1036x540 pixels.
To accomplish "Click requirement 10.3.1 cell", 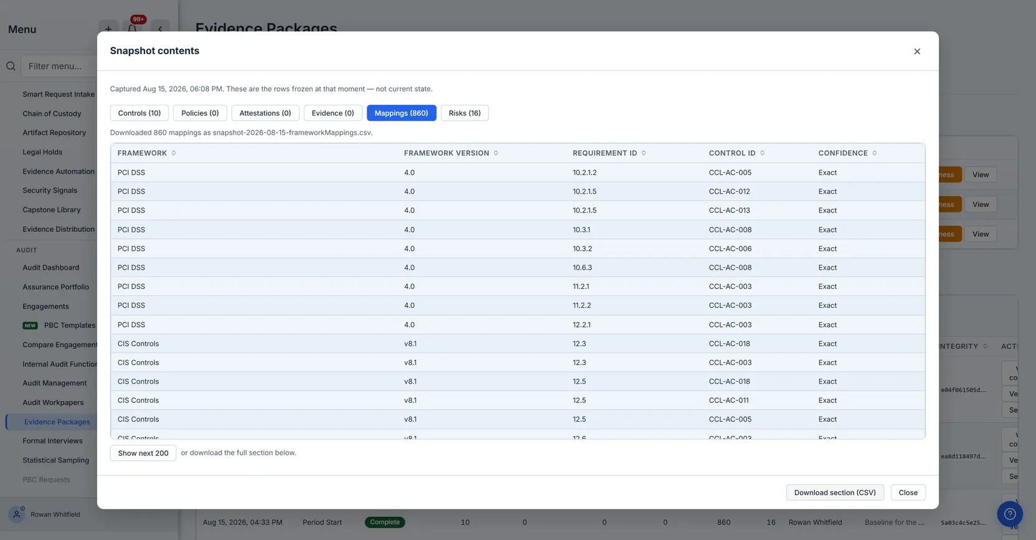I will point(582,230).
